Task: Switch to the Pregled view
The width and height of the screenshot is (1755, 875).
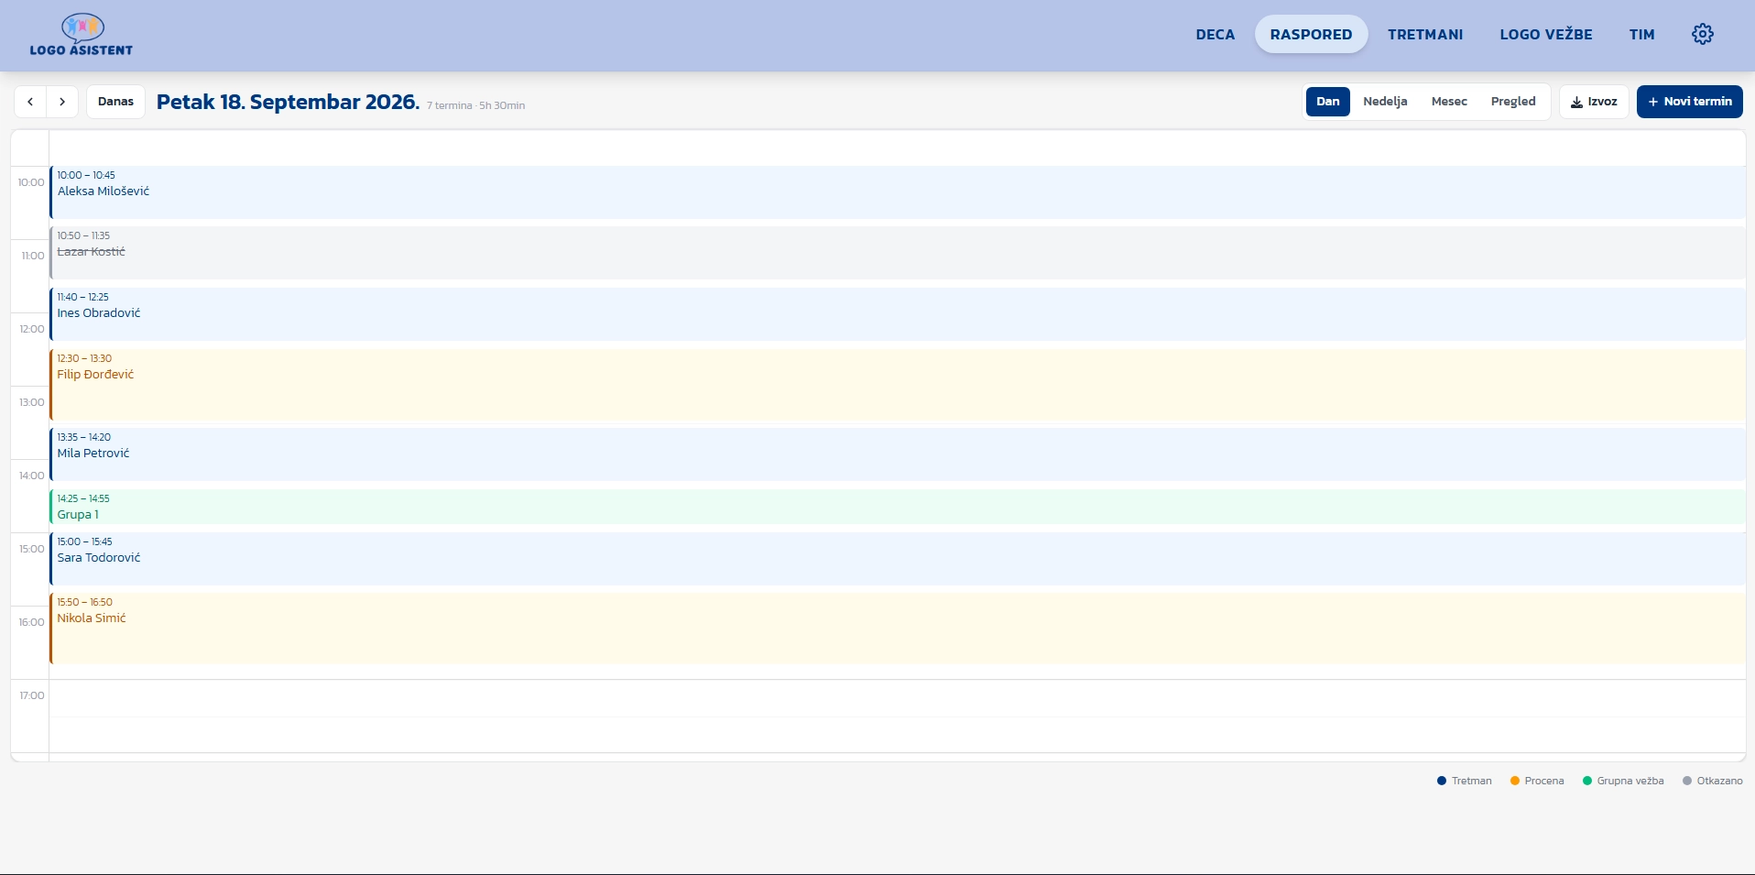Action: tap(1513, 102)
